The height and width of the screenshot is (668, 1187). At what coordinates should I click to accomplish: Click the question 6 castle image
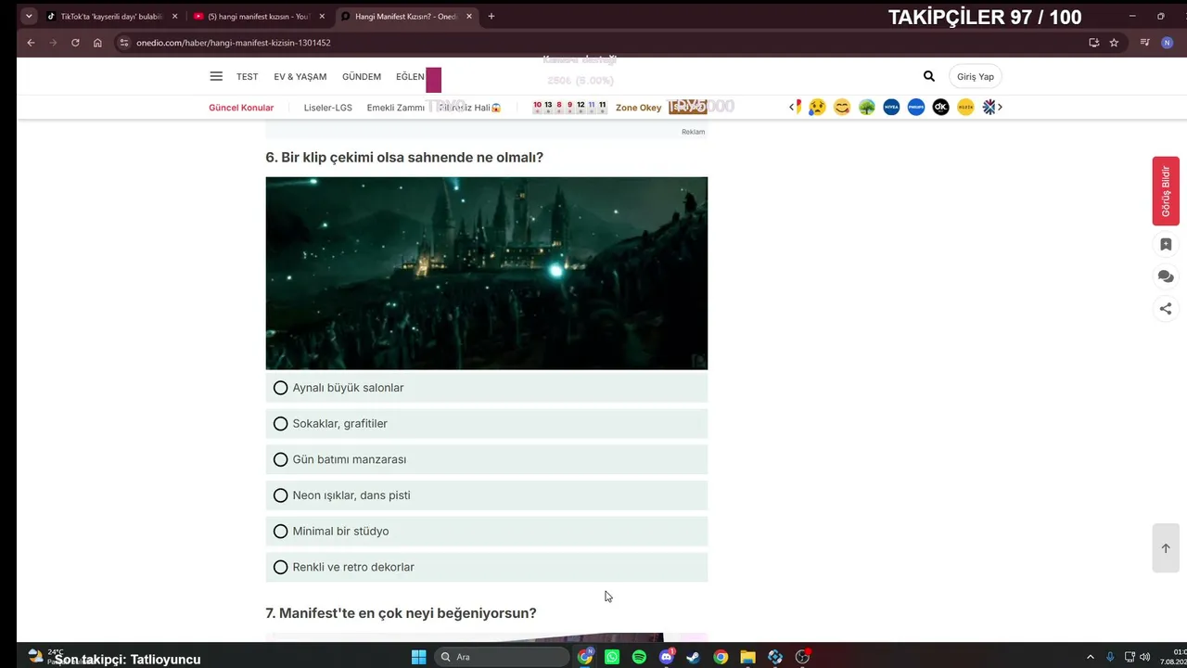[487, 273]
